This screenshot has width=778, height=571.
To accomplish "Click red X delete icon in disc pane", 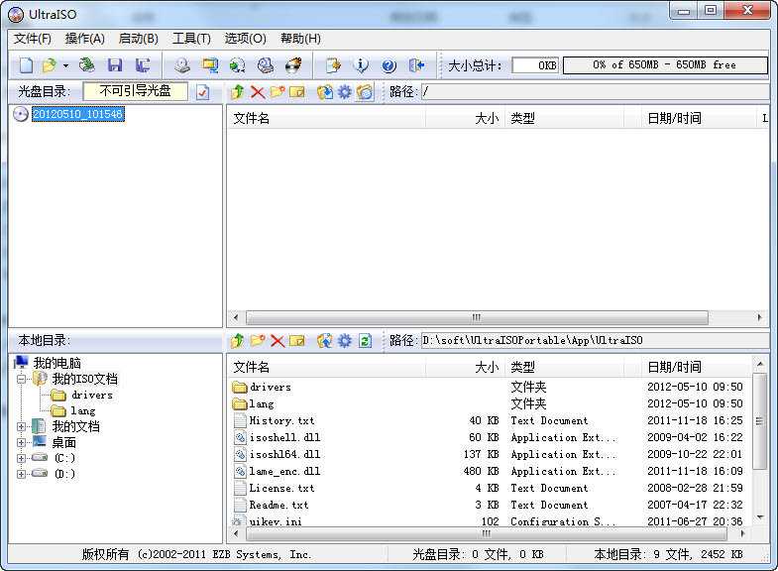I will [258, 92].
